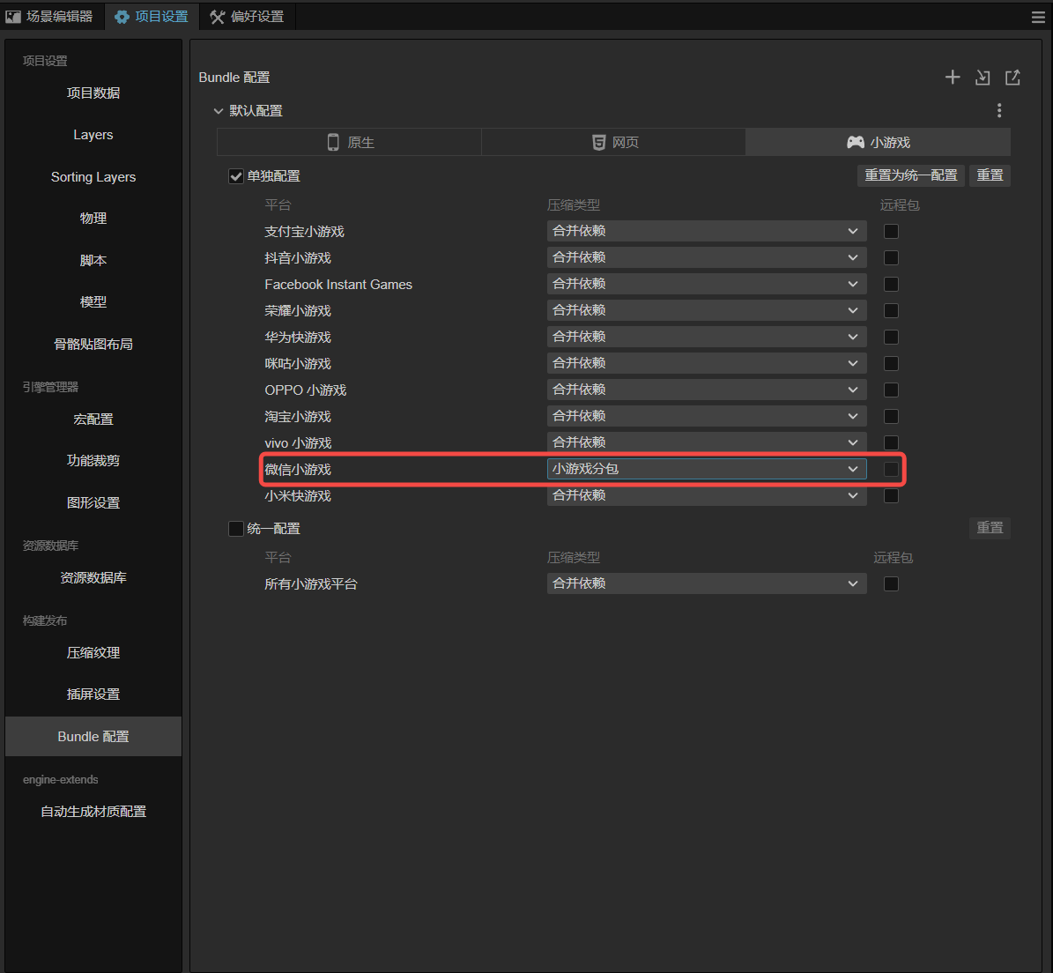Open compression dropdown for vivo 小游戏

707,442
